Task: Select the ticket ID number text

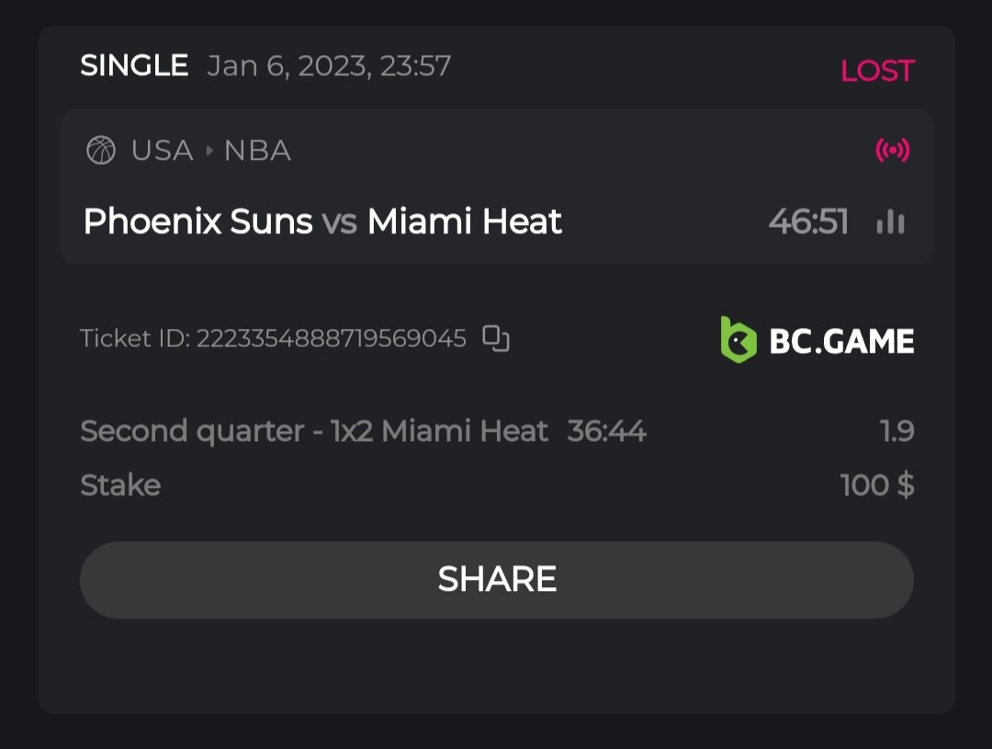Action: 332,338
